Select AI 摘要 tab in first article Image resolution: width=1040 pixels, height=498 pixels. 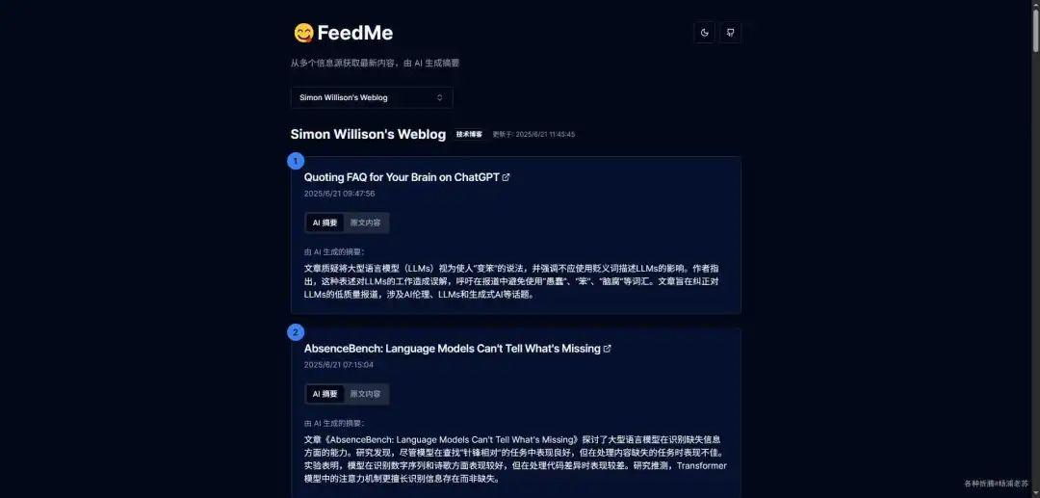click(325, 223)
